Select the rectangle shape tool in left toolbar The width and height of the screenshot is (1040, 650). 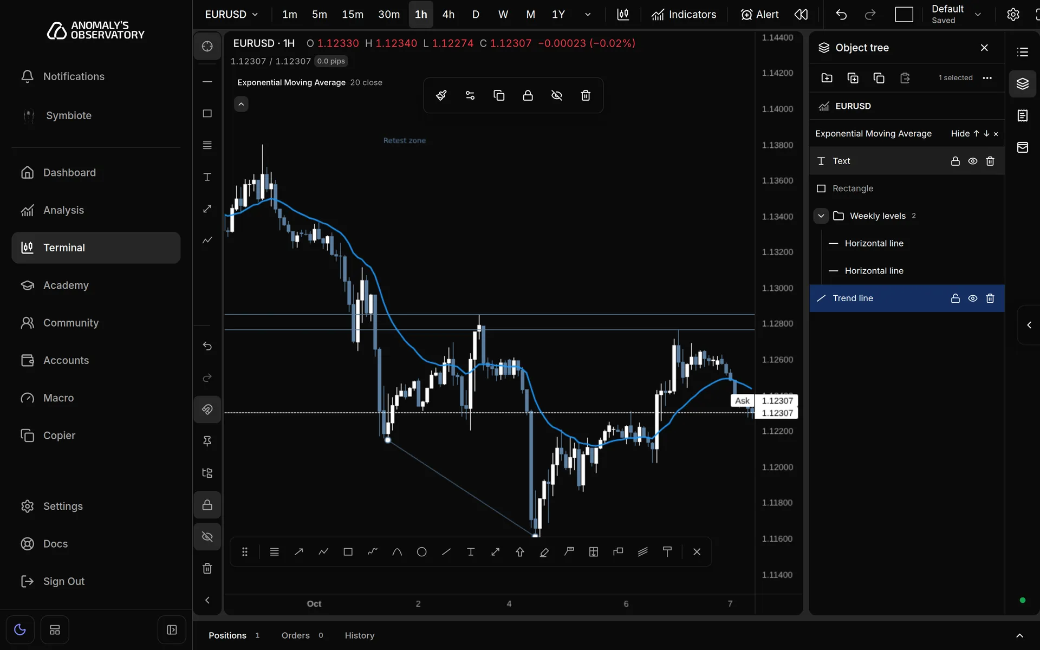point(207,114)
